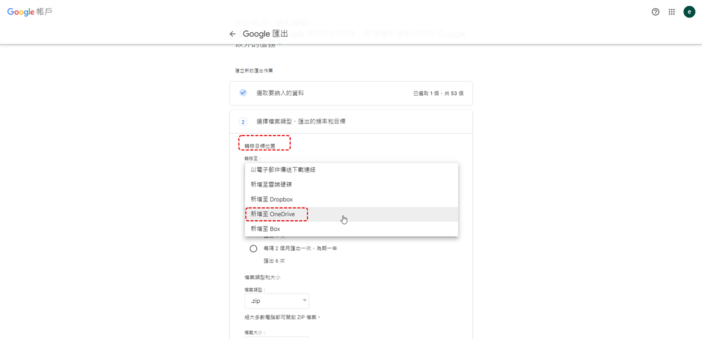The width and height of the screenshot is (702, 339).
Task: Select 新增至 Dropbox option
Action: [351, 199]
